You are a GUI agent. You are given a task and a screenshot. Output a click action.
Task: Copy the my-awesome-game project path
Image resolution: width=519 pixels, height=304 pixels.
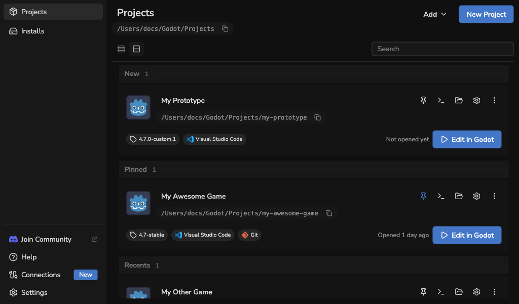[x=329, y=213]
